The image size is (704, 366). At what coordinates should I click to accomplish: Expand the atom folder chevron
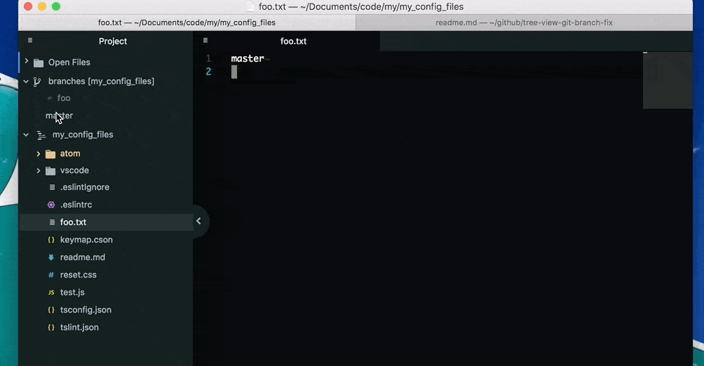click(x=38, y=154)
